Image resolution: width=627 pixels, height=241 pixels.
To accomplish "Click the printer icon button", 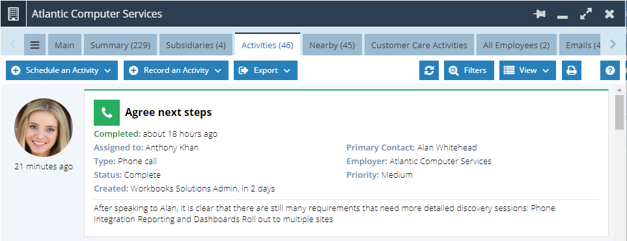I will point(572,70).
